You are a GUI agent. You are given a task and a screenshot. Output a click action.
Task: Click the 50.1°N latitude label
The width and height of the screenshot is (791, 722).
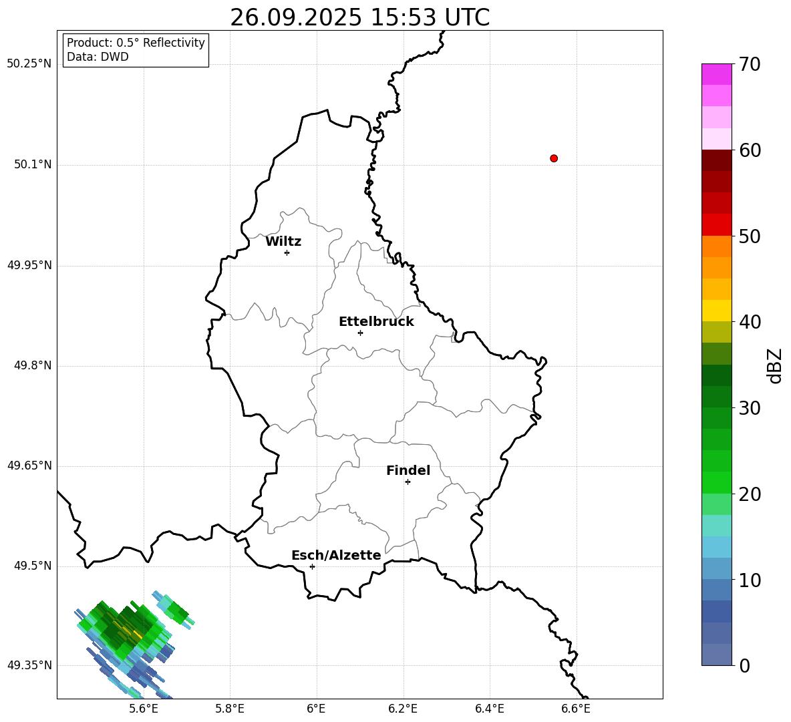pos(33,165)
